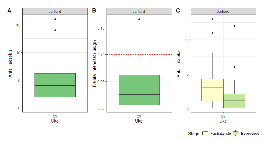Click the bold panel letter B

coord(94,11)
